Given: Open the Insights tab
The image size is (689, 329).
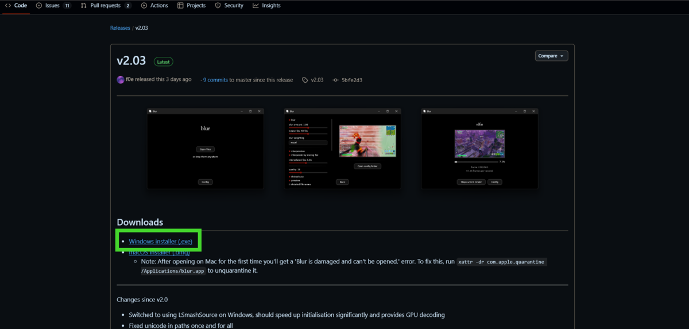Looking at the screenshot, I should pyautogui.click(x=266, y=6).
